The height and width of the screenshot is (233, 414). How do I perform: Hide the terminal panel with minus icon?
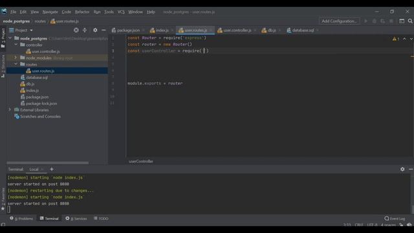pos(411,169)
